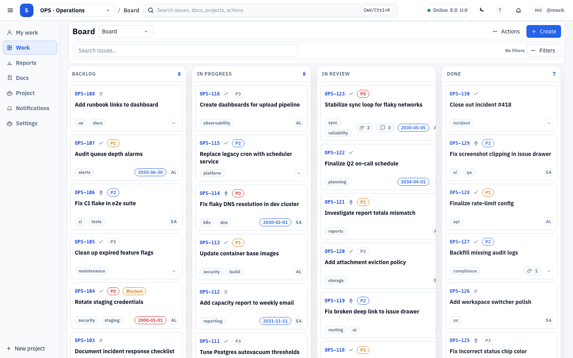573x358 pixels.
Task: Click the MO user avatar
Action: [538, 10]
